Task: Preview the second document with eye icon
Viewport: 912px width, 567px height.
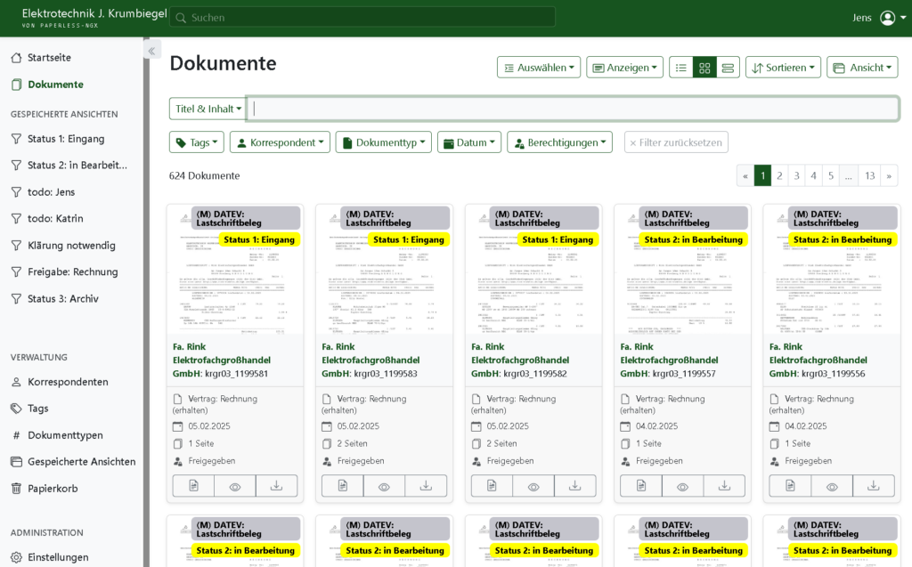Action: point(384,486)
